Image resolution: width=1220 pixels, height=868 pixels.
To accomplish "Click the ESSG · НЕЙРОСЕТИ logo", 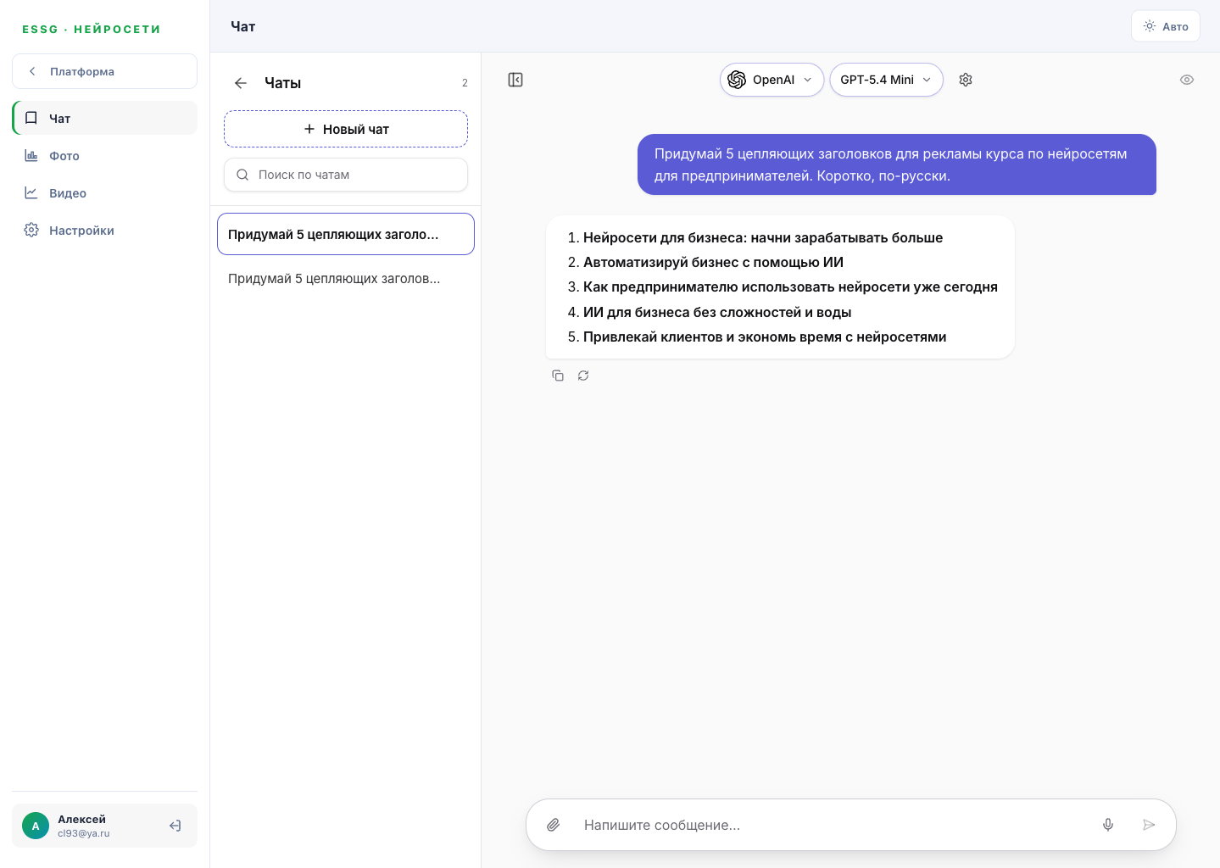I will click(92, 29).
